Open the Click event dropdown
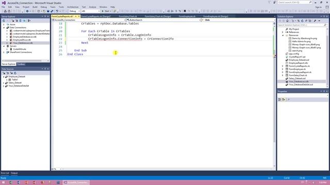 238,20
